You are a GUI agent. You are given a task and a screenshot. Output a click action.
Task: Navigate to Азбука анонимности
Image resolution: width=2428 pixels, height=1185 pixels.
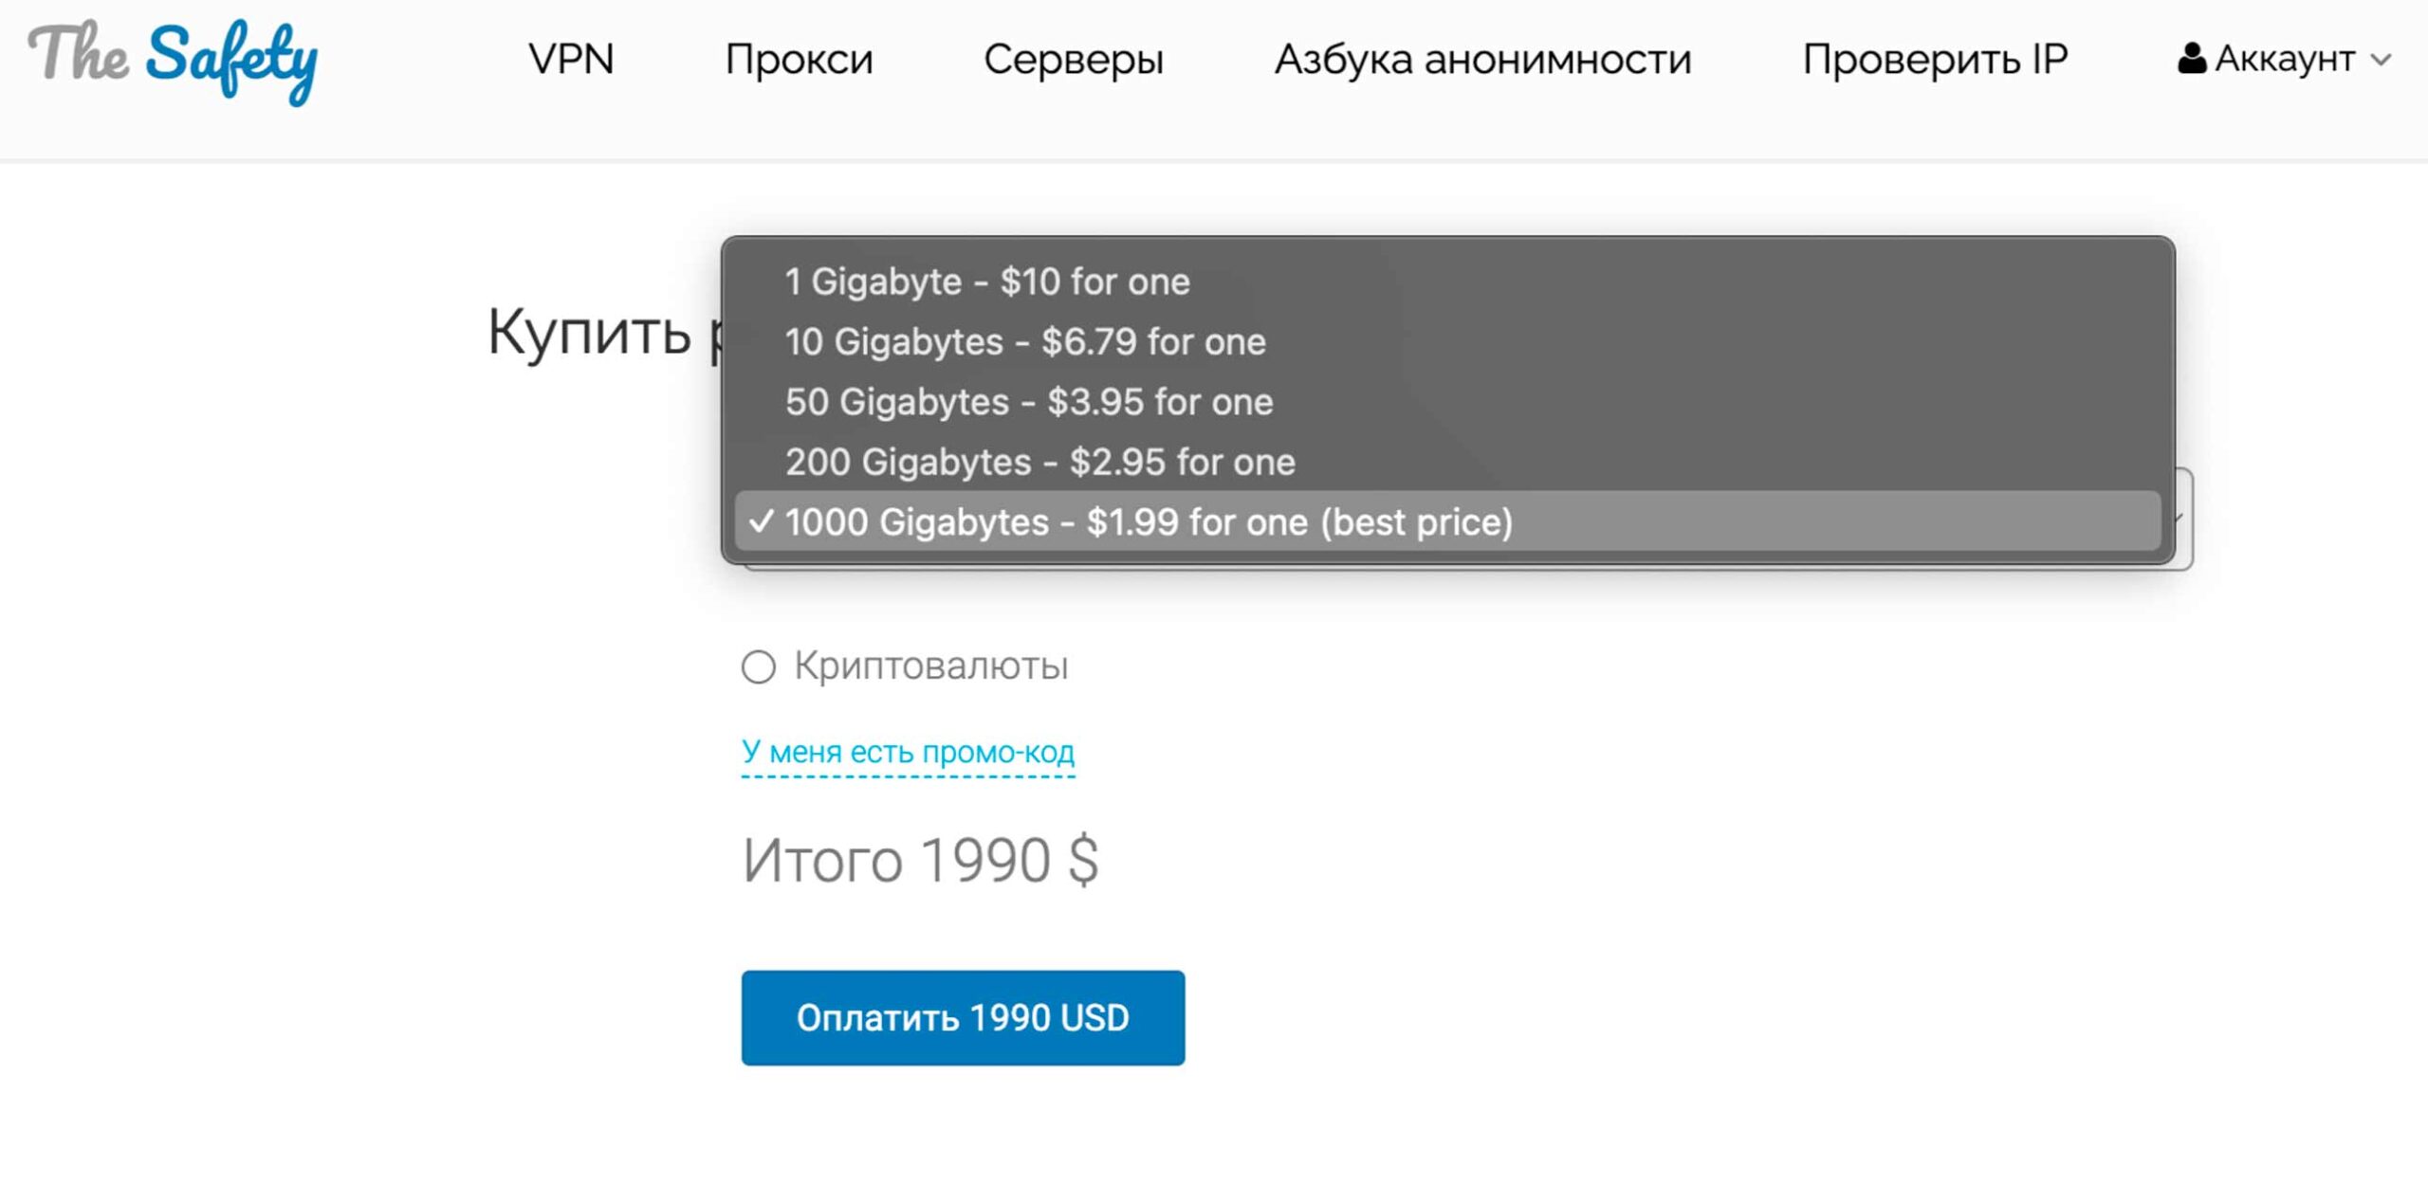[x=1482, y=60]
